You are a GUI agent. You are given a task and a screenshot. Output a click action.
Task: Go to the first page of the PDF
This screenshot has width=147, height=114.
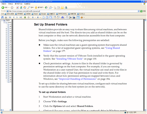(x=10, y=17)
